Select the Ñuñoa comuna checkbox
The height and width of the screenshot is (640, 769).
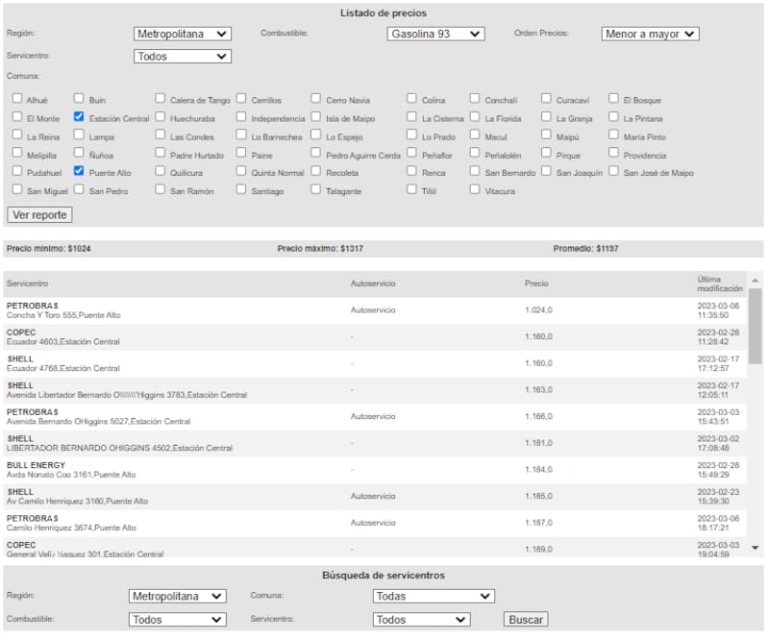point(80,154)
